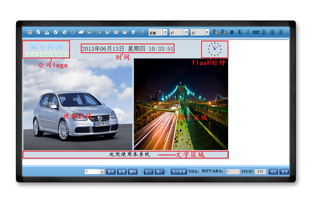This screenshot has width=316, height=206.
Task: Click the 测试节 program name text
Action: 207,171
